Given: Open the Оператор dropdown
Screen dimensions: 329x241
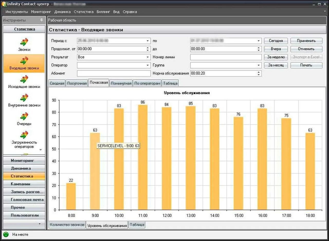Looking at the screenshot, I should pos(148,65).
